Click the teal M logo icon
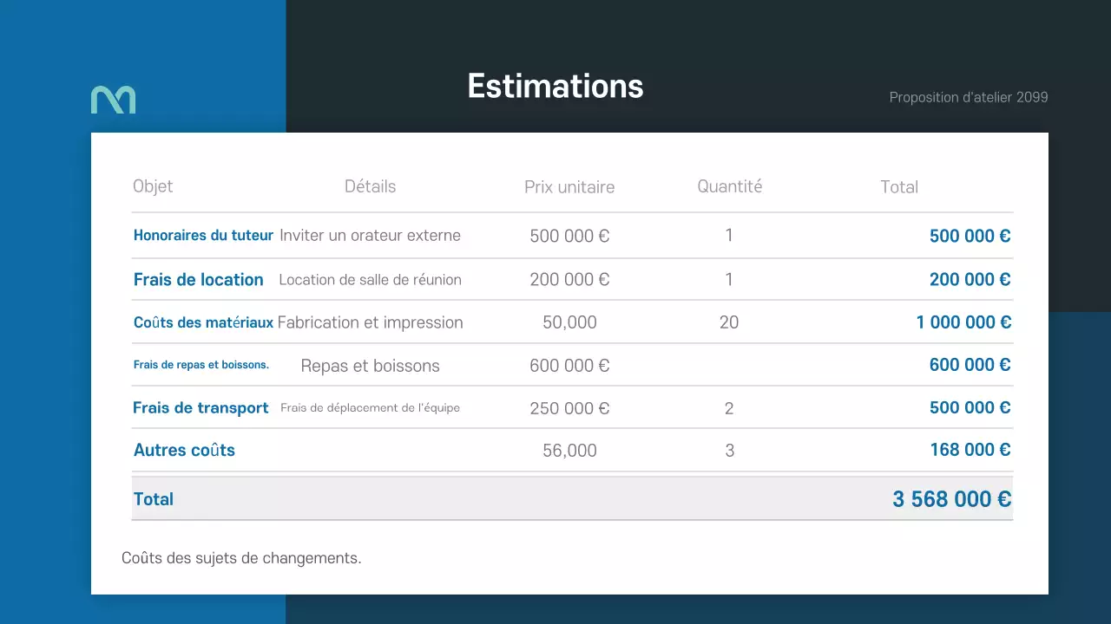 click(x=113, y=100)
